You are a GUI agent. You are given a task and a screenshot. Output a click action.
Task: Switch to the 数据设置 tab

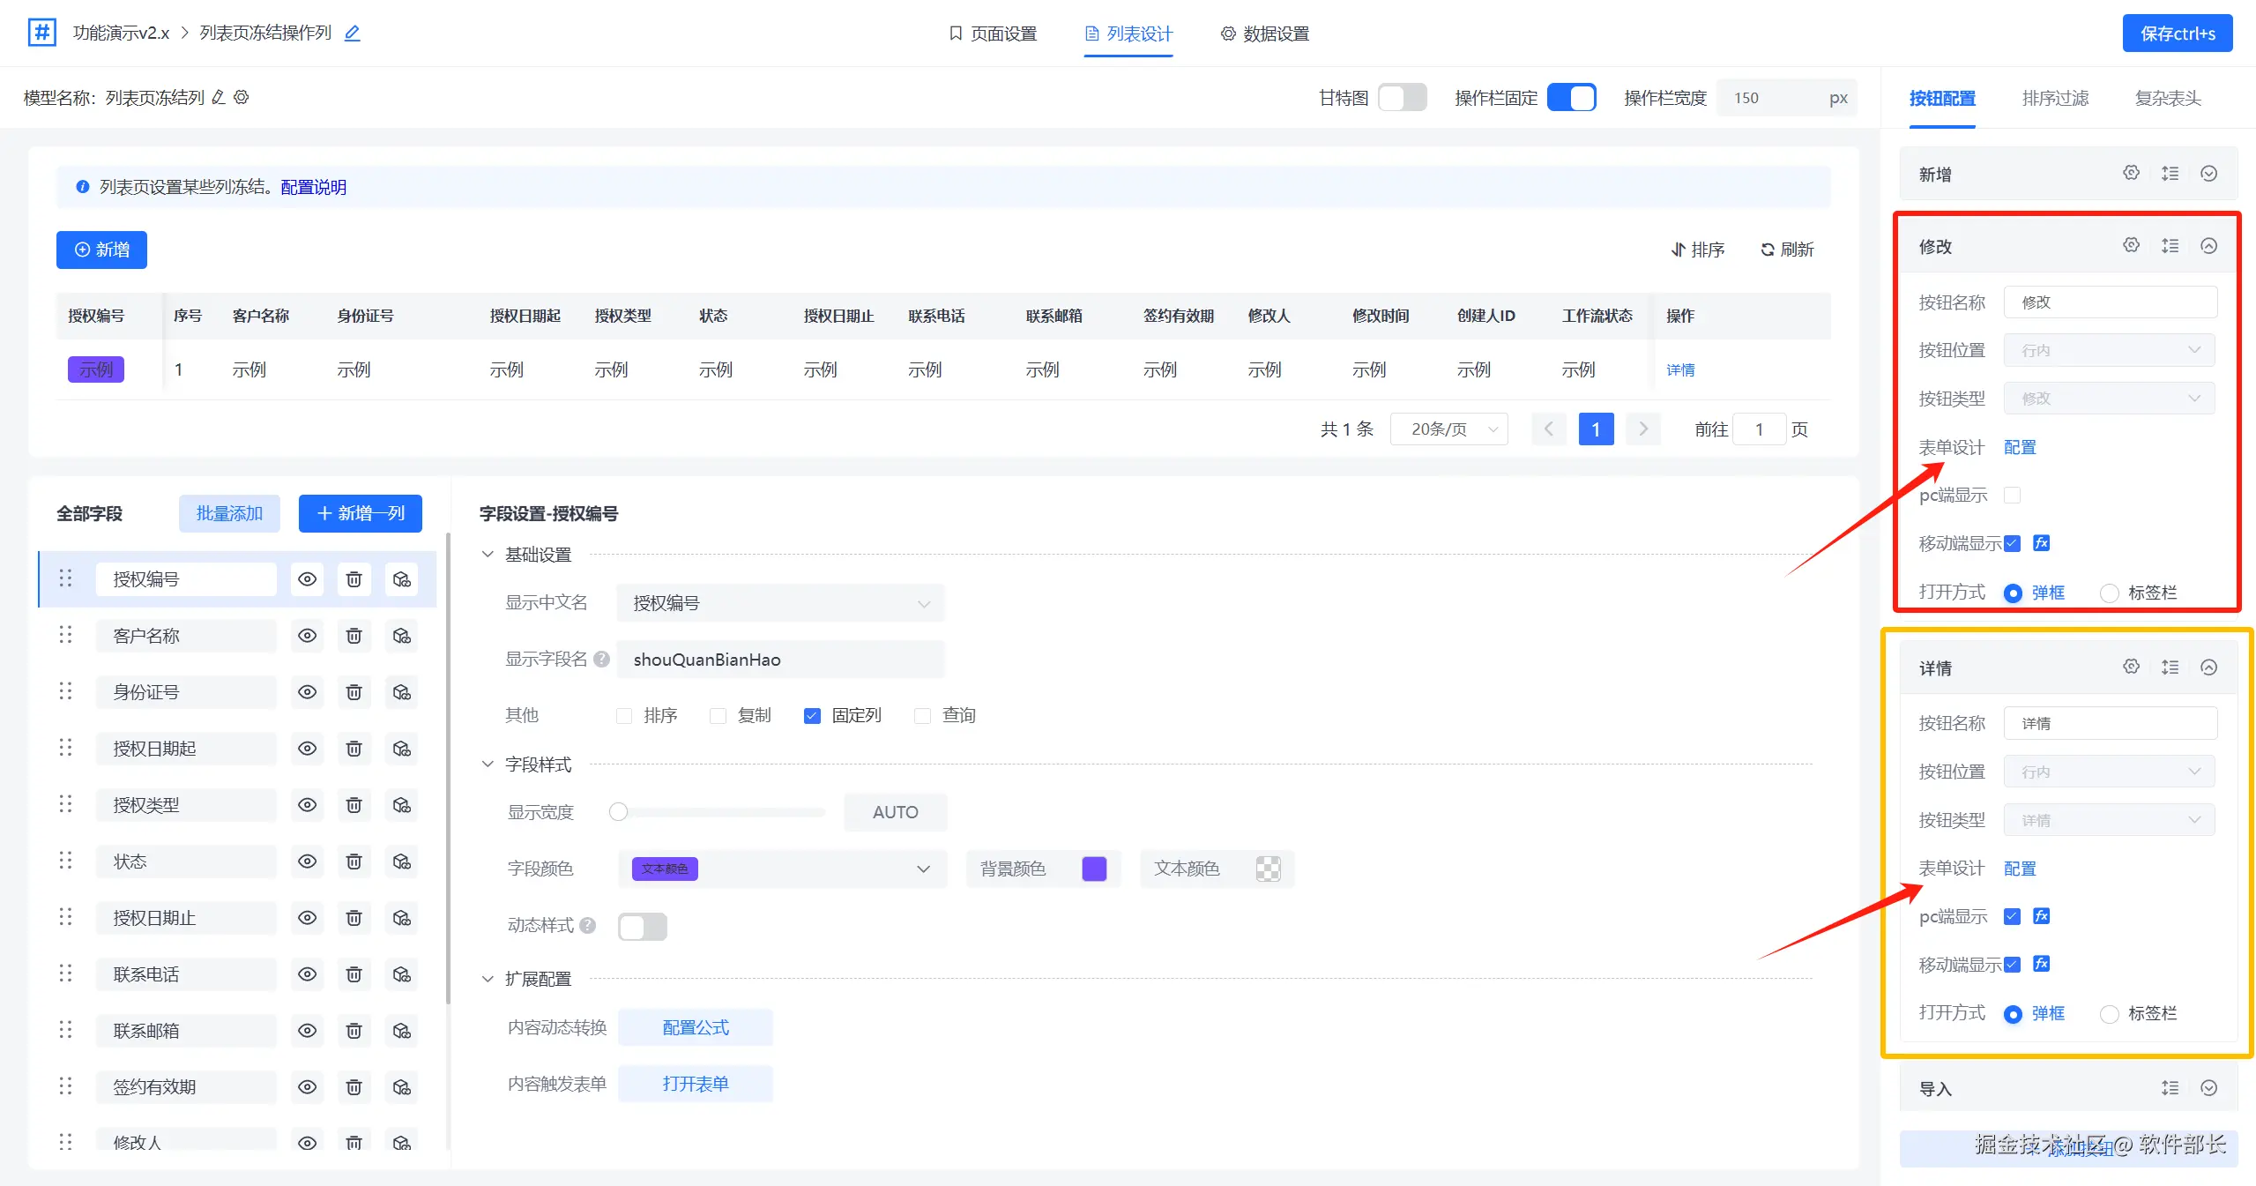(x=1264, y=34)
